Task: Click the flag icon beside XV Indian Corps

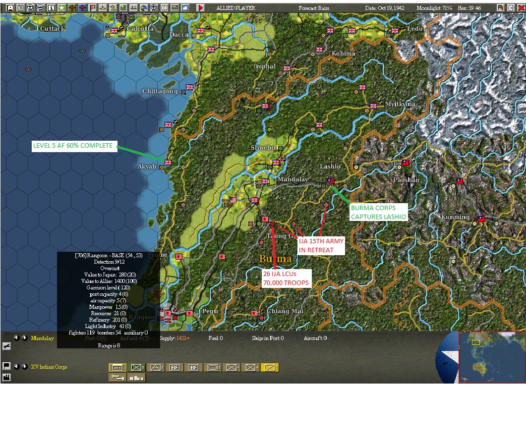Action: click(x=6, y=366)
